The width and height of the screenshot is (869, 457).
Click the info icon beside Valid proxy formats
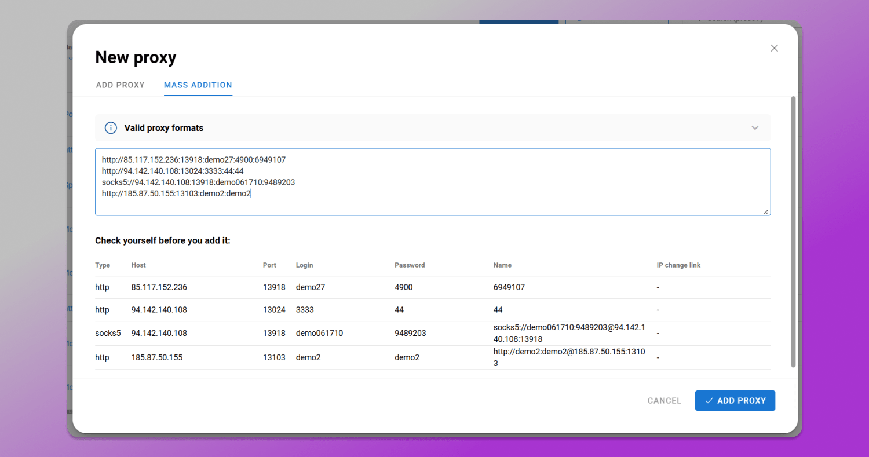[x=111, y=128]
